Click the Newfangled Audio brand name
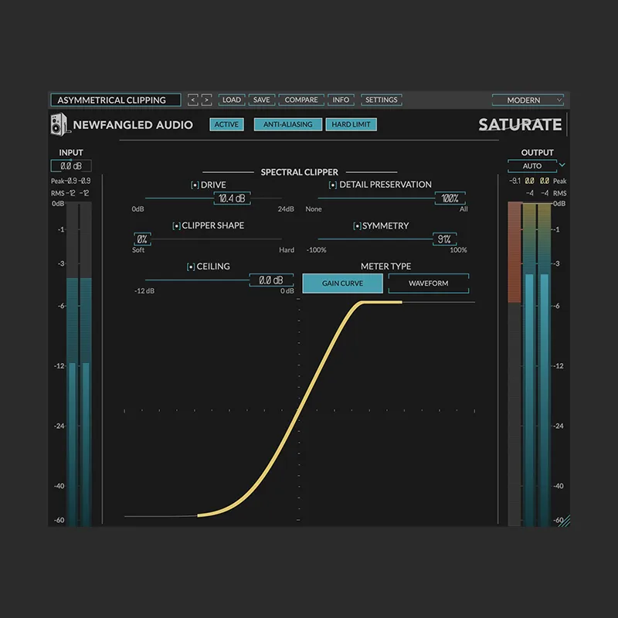The width and height of the screenshot is (618, 618). coord(133,125)
